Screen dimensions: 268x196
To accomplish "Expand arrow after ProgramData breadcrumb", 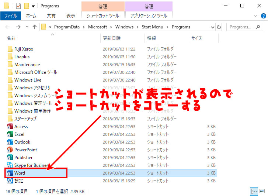I will [x=84, y=27].
